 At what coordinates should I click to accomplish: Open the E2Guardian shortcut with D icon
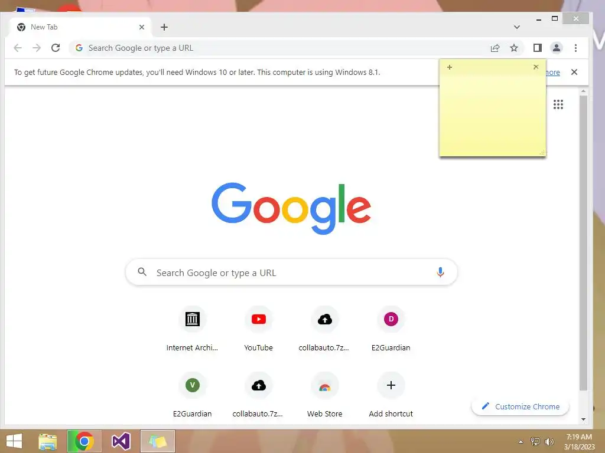click(x=391, y=329)
